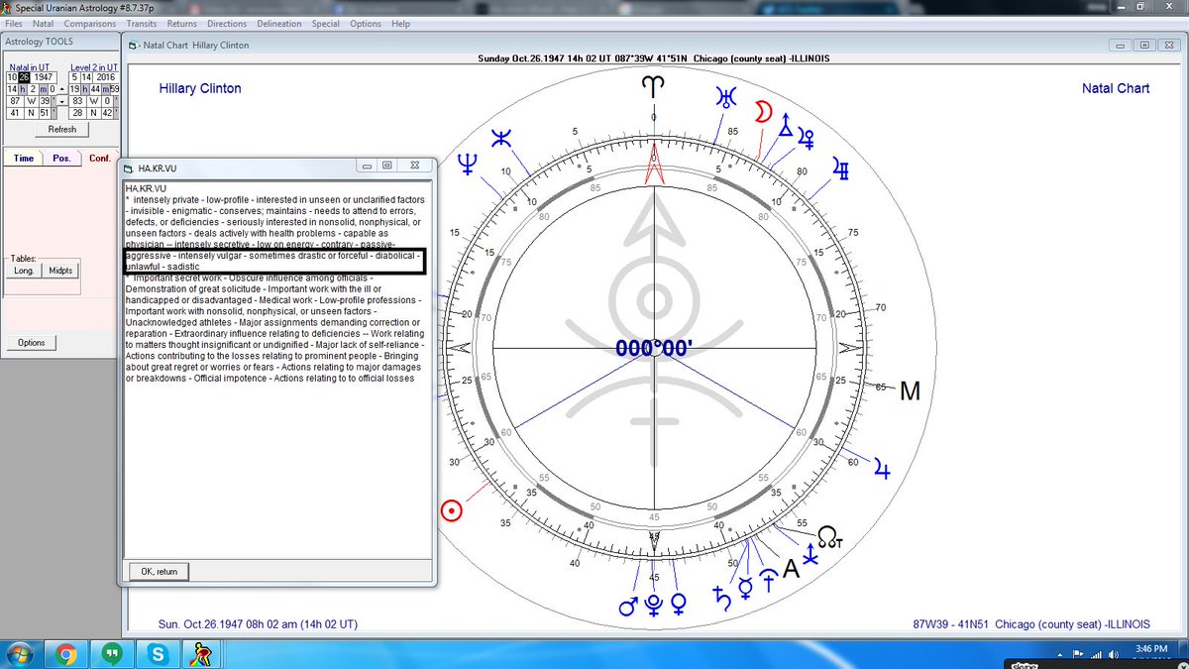Click the natal latitude degrees field 41
This screenshot has height=669, width=1189.
coord(15,113)
